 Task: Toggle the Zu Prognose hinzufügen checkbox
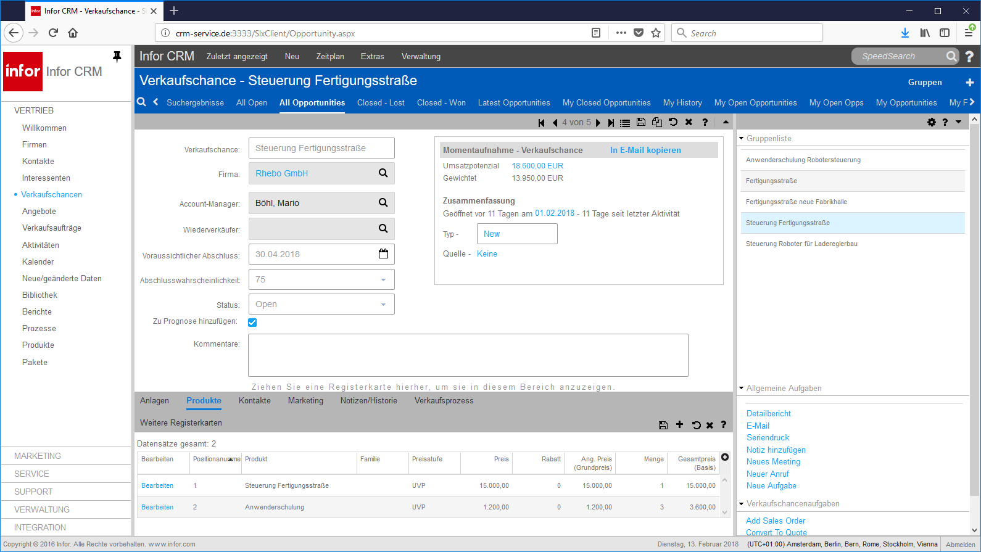[x=252, y=323]
